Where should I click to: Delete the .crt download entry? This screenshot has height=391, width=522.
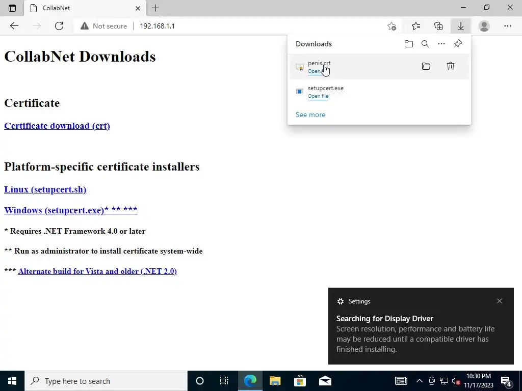tap(451, 66)
